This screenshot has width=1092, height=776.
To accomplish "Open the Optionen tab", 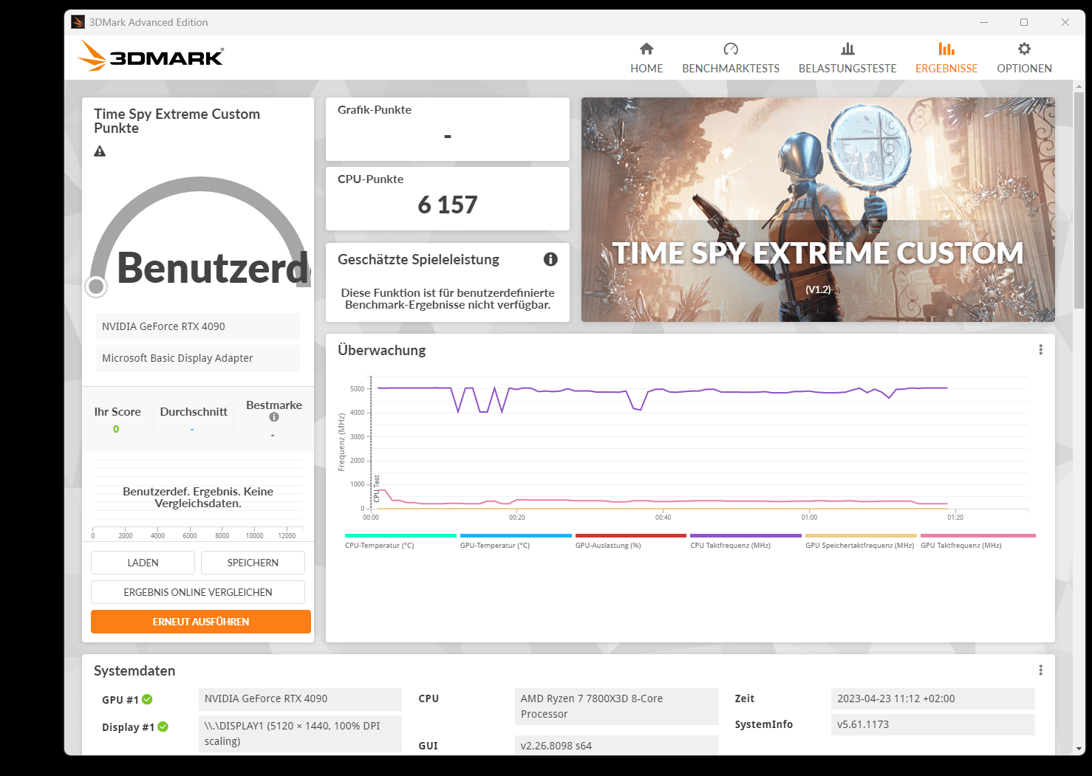I will pos(1024,58).
